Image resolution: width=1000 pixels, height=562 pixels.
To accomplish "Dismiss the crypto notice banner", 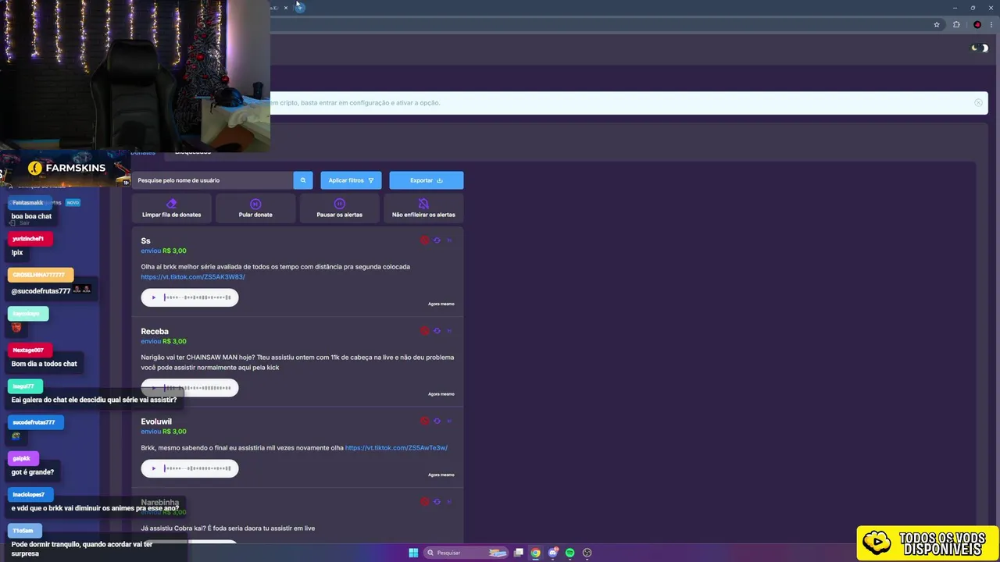I will point(978,103).
